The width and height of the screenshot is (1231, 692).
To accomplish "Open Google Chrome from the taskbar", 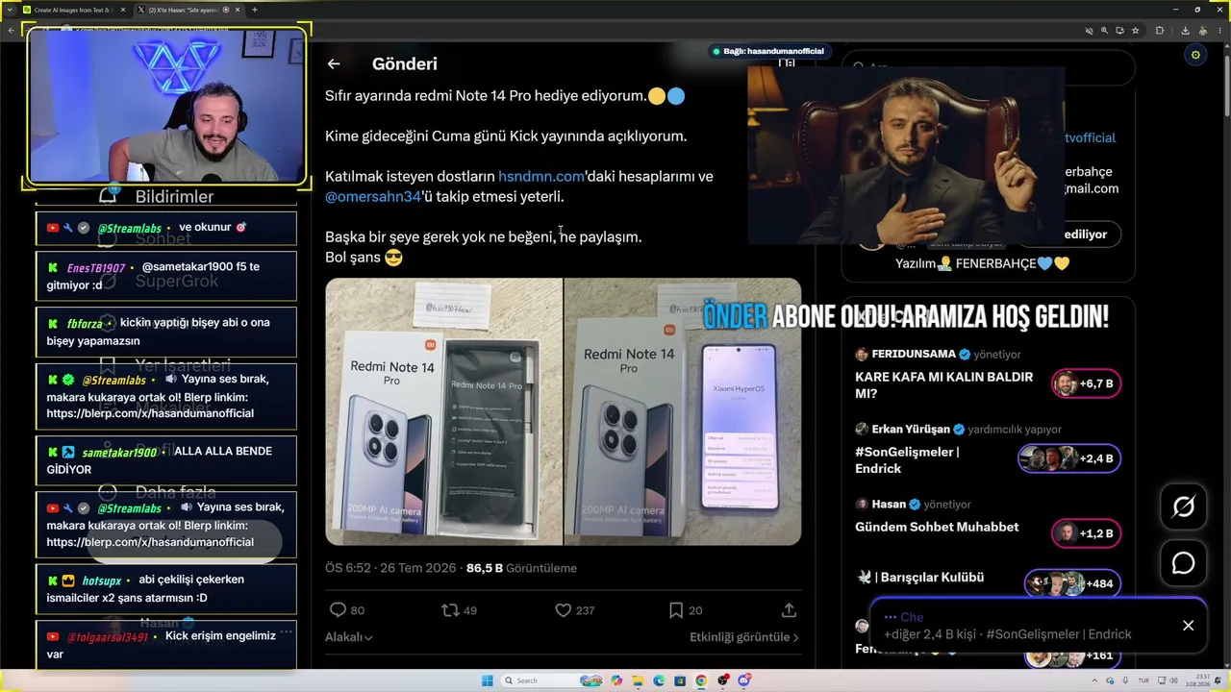I will click(x=701, y=680).
